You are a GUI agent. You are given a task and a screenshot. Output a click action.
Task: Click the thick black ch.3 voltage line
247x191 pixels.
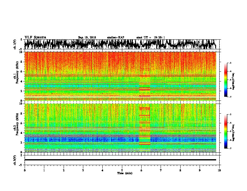(120, 160)
